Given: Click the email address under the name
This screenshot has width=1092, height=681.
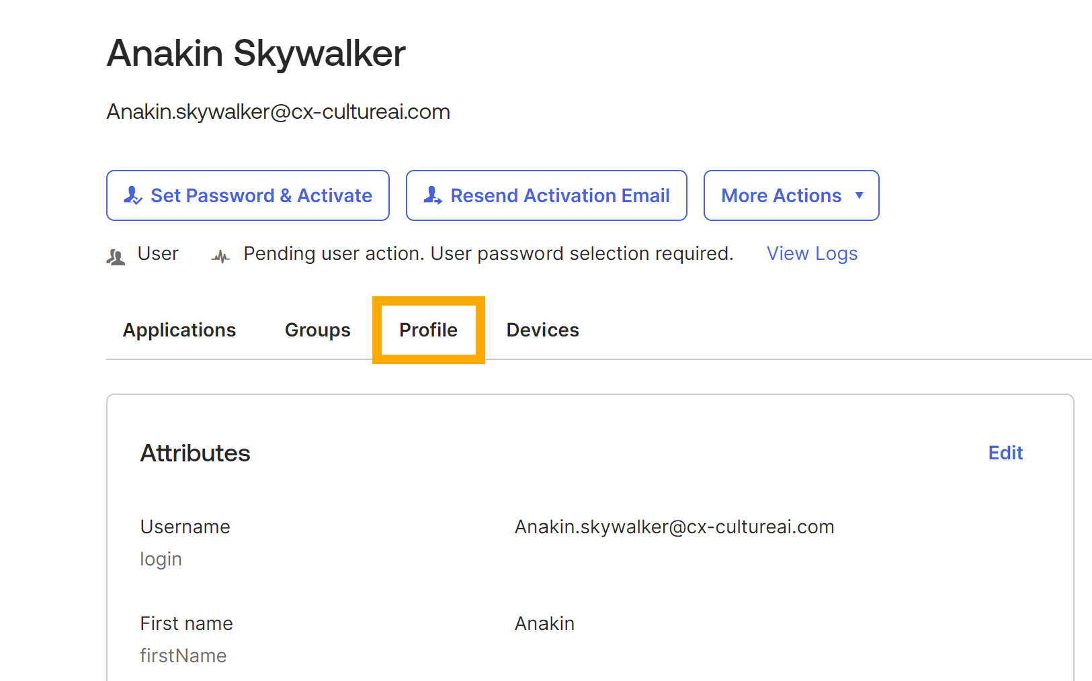Looking at the screenshot, I should (x=278, y=111).
